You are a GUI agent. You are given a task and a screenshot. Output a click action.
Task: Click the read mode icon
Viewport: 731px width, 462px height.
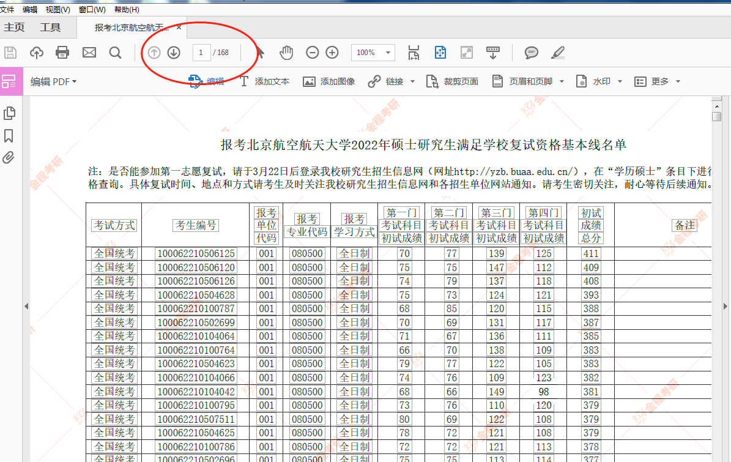click(x=493, y=53)
